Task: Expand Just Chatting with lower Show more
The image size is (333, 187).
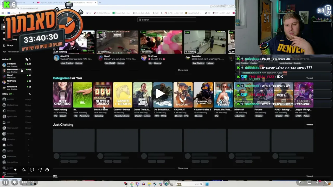Action: pyautogui.click(x=183, y=168)
